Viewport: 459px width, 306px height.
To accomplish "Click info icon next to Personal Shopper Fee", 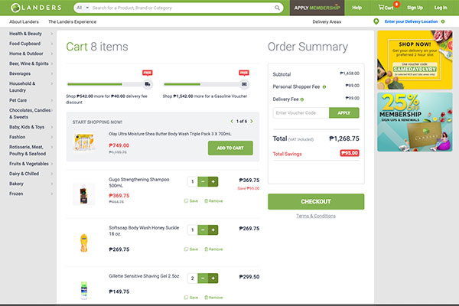I will 324,87.
